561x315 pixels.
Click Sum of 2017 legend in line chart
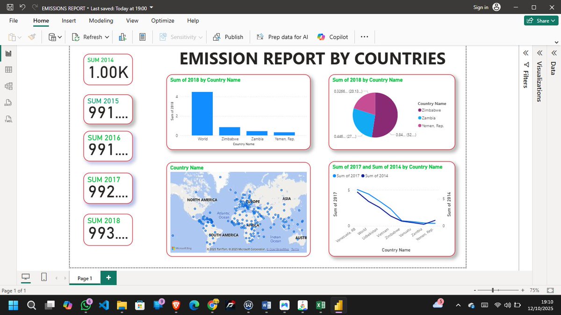(346, 175)
